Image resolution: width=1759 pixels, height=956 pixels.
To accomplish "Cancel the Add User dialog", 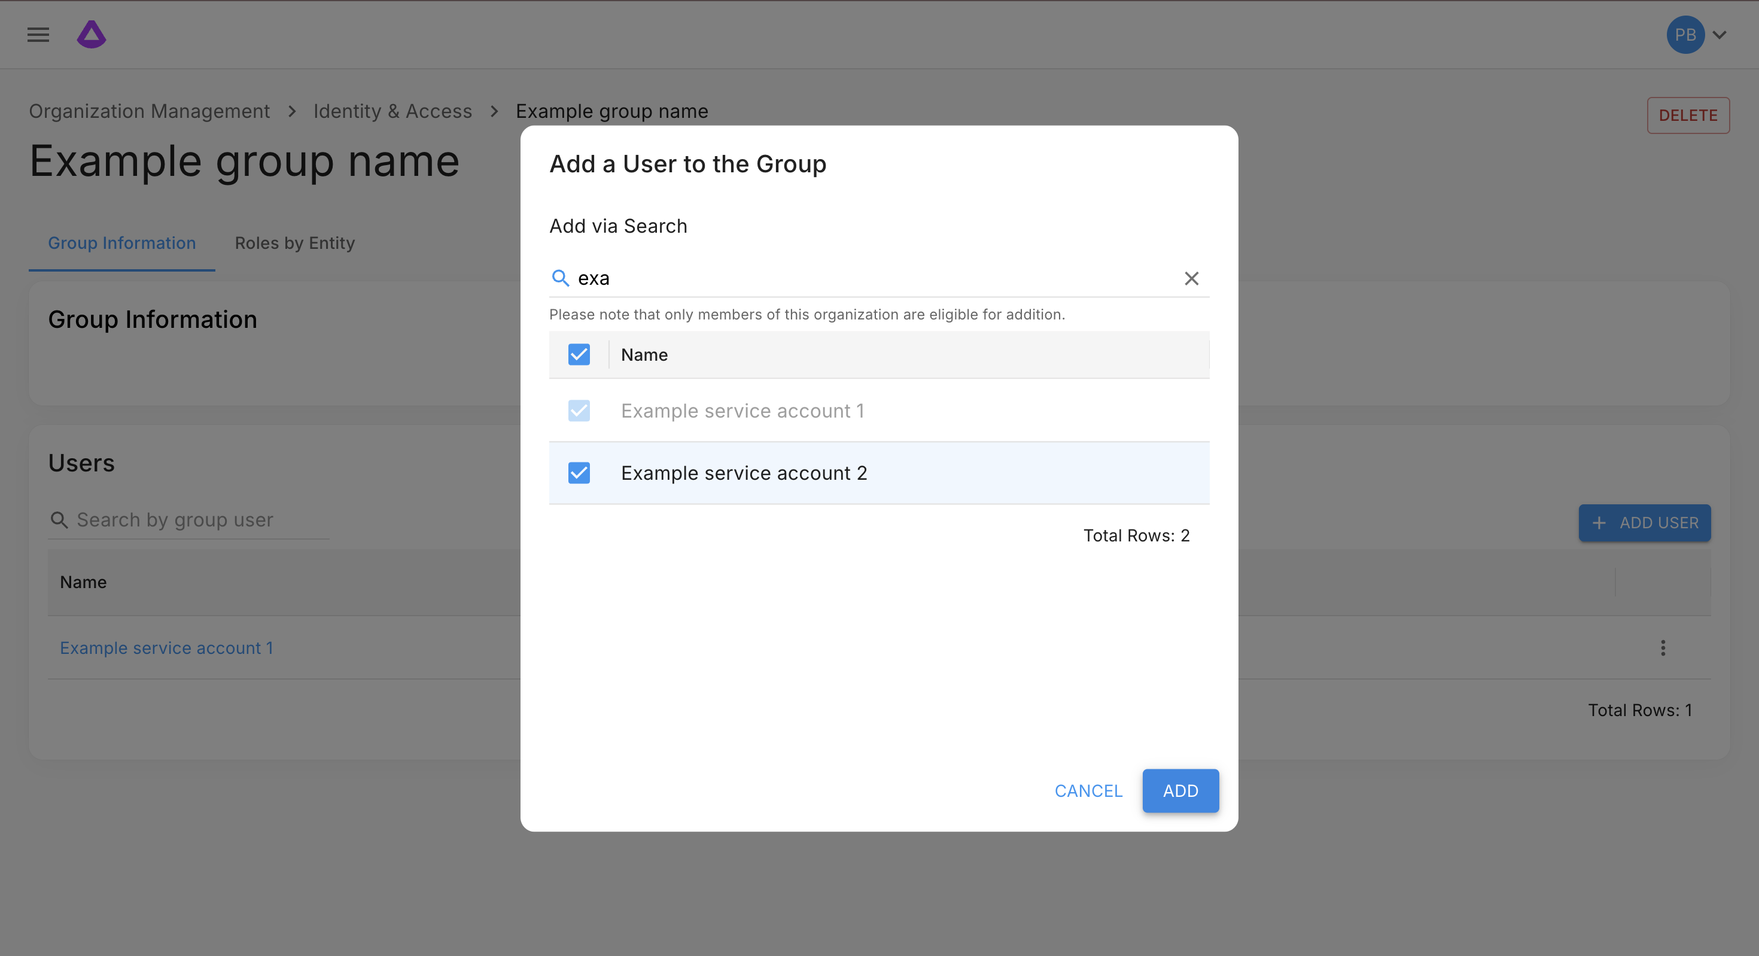I will pos(1088,791).
